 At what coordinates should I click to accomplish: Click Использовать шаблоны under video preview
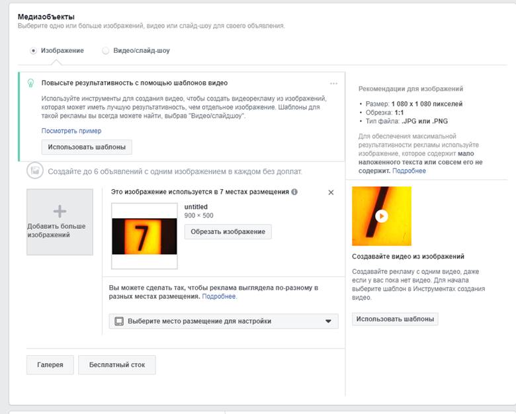coord(395,319)
